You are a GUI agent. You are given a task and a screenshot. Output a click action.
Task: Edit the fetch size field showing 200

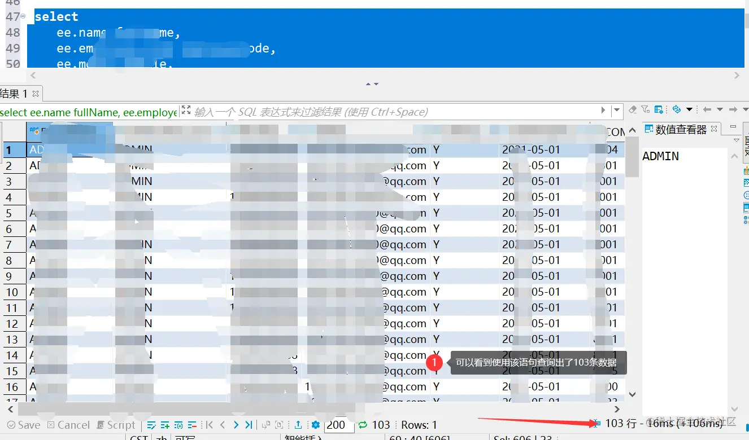pos(339,425)
